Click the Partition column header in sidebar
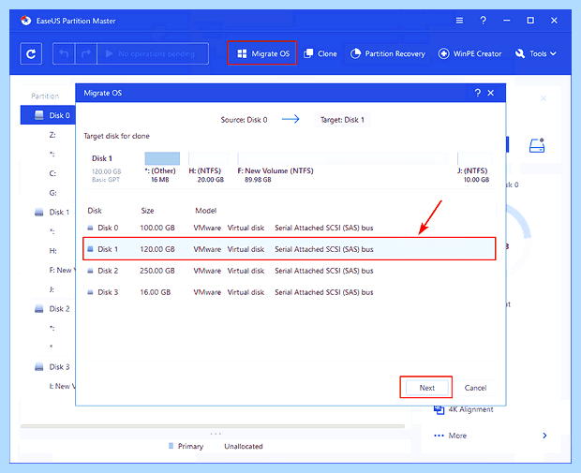Viewport: 581px width, 473px height. tap(45, 96)
